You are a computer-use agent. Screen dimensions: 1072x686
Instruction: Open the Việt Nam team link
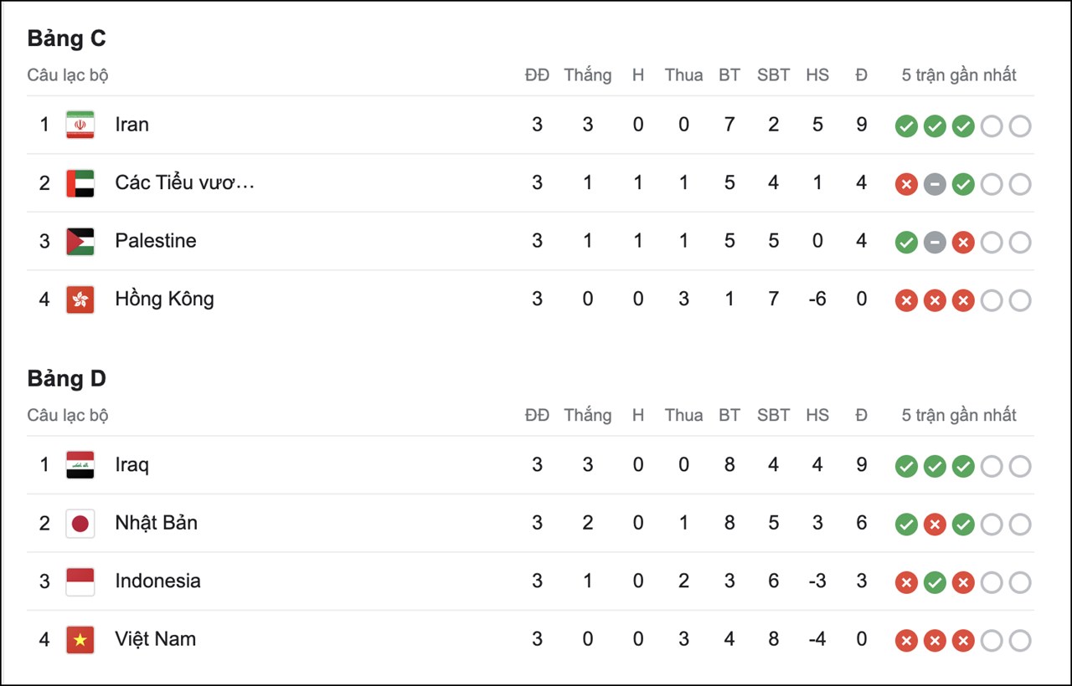156,639
